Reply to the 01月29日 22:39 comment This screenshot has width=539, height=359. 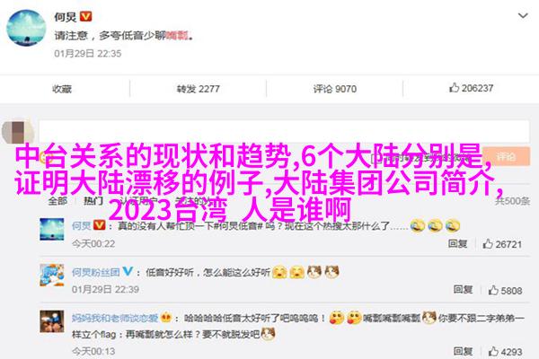pos(463,290)
